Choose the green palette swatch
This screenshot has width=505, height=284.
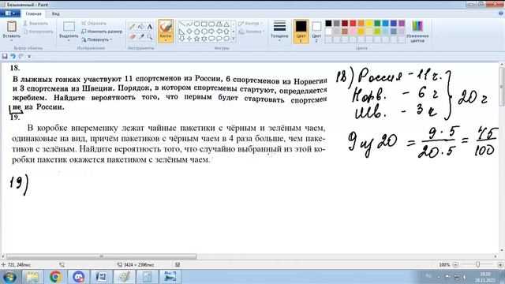(x=377, y=23)
